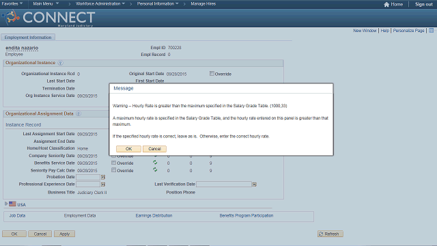
Task: Open Benefits Program Participation link
Action: click(246, 216)
